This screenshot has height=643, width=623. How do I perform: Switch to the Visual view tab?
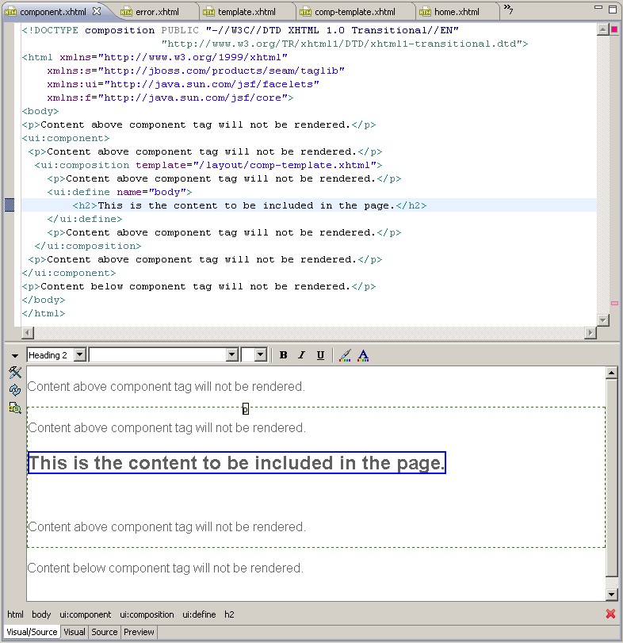(x=75, y=632)
